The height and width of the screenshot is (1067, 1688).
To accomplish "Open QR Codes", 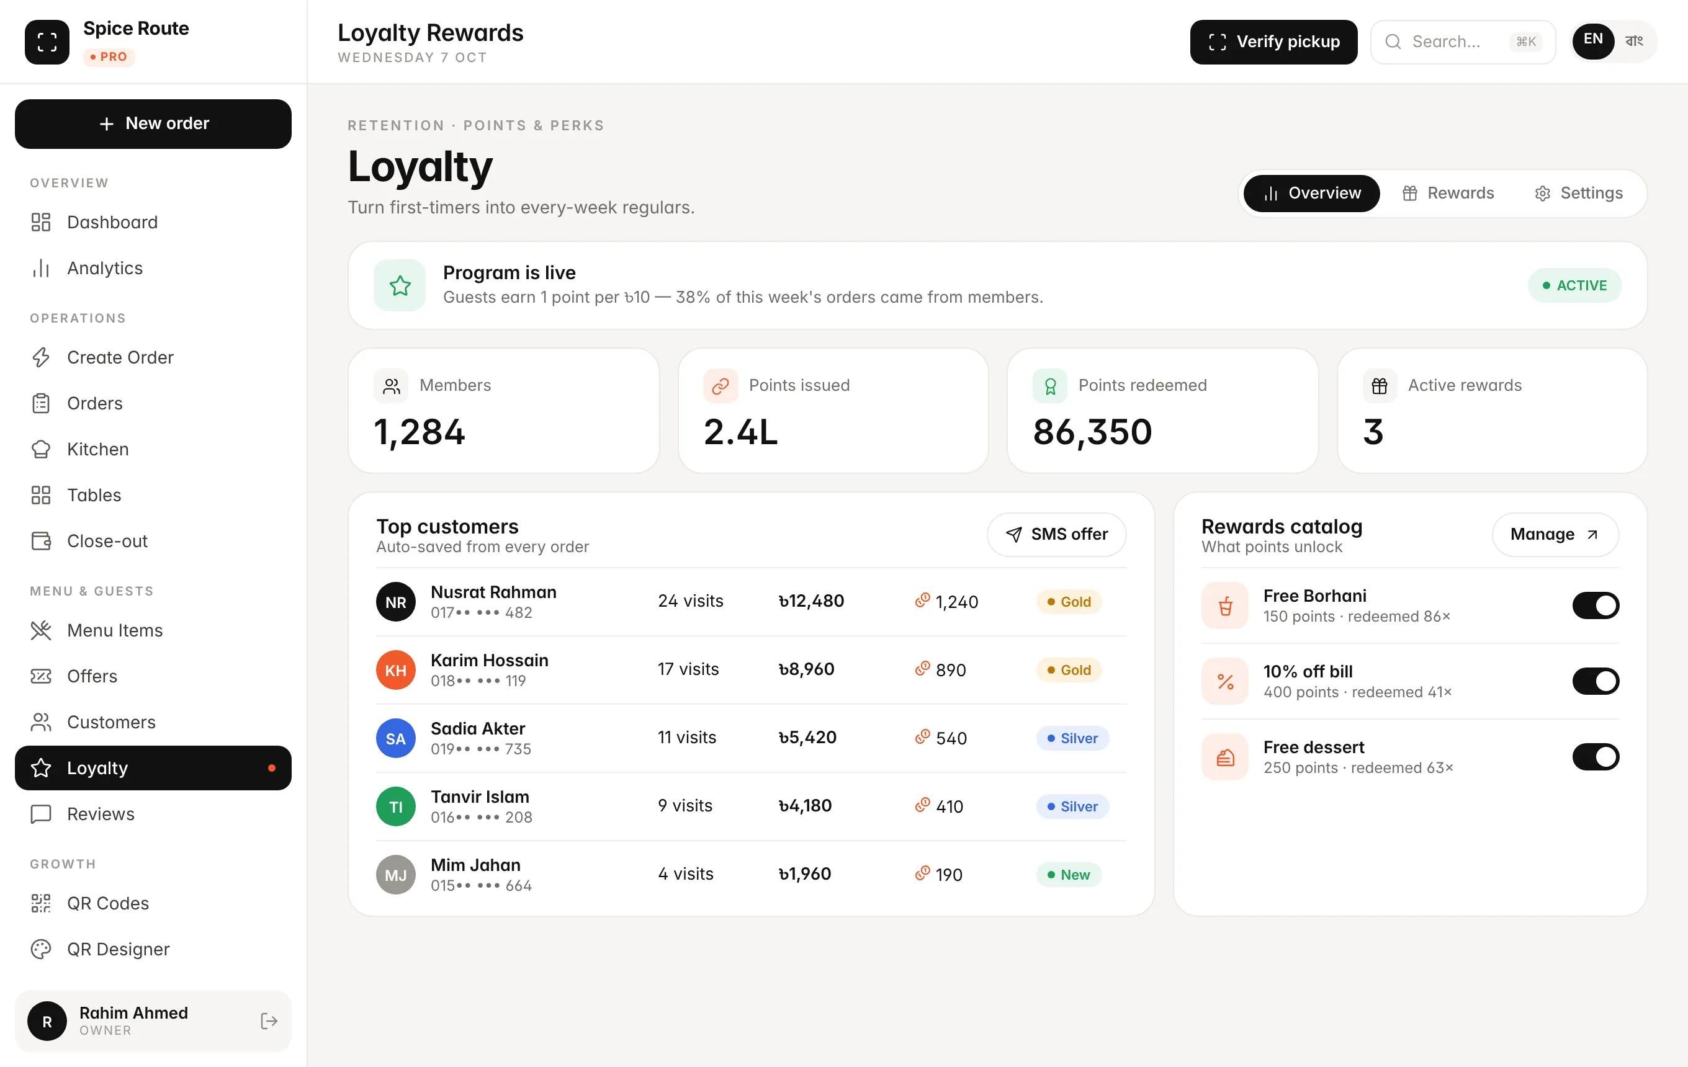I will 153,903.
